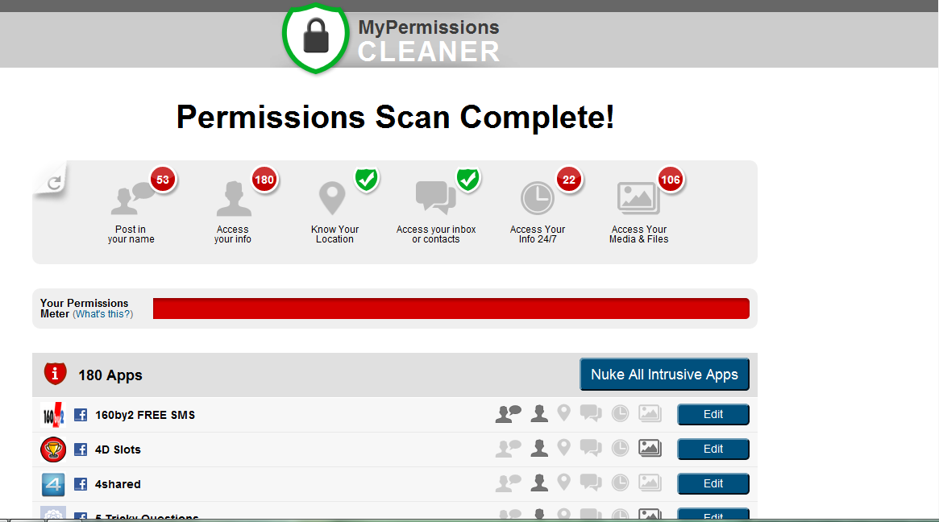Select 'Access Your Media & Files' image icon

tap(638, 198)
